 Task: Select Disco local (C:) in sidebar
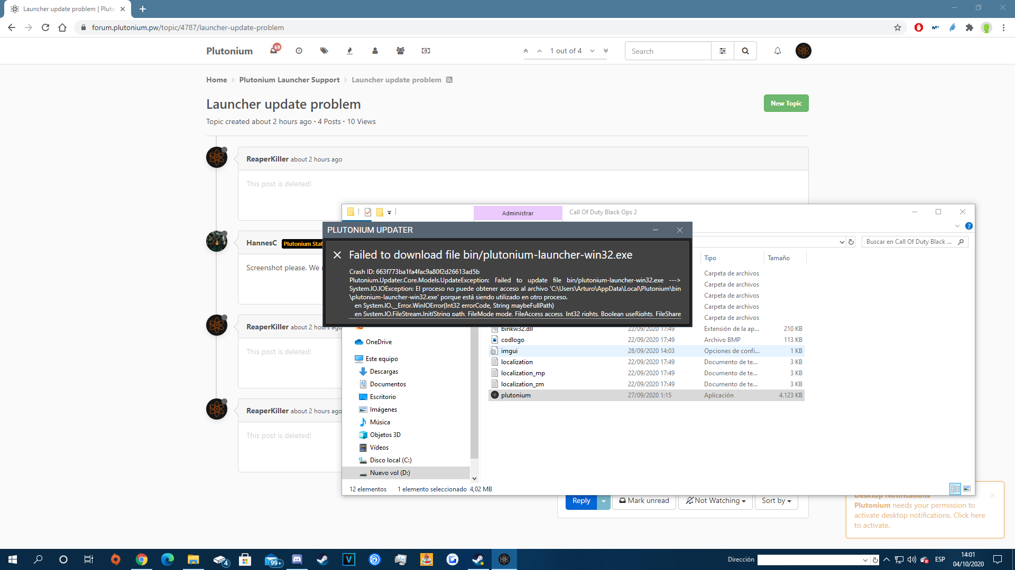(x=391, y=460)
